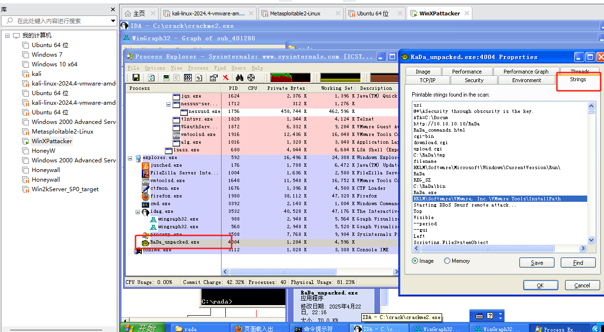Click the firefox.exe process icon

[146, 196]
